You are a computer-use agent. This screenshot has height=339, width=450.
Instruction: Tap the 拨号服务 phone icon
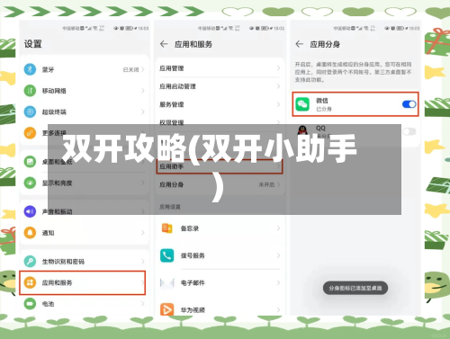click(x=166, y=255)
